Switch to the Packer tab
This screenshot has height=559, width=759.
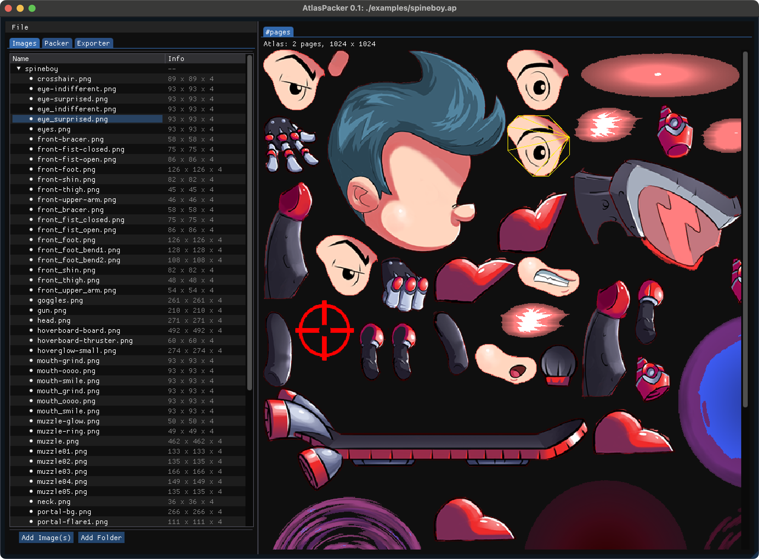[57, 43]
